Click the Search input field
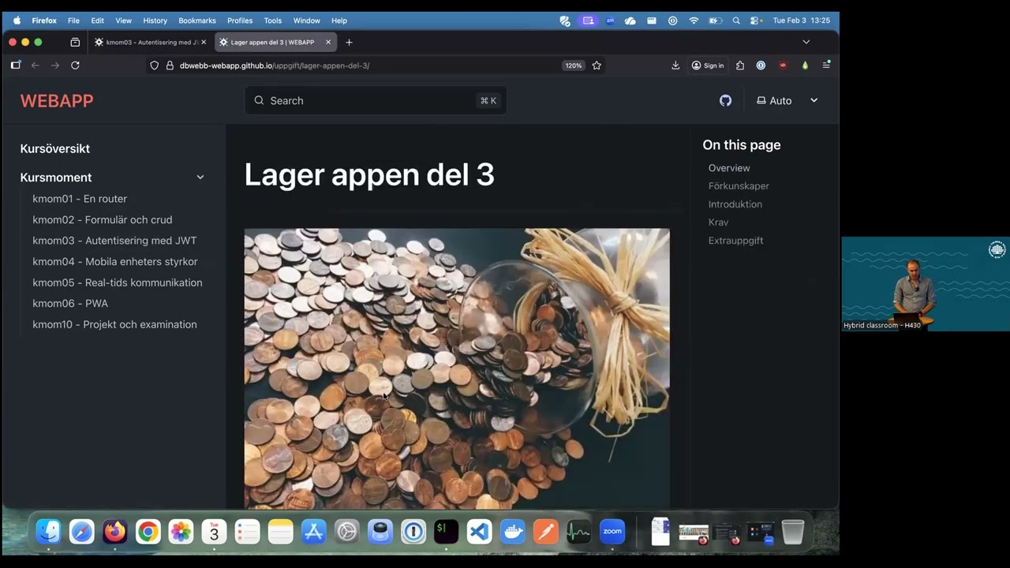 376,100
